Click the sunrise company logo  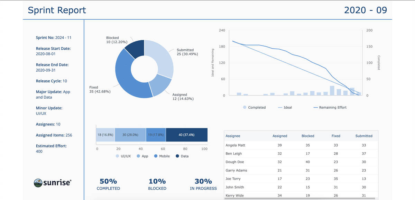53,183
